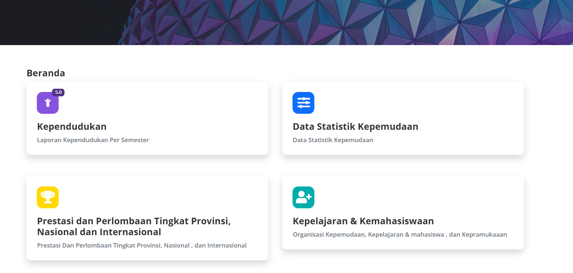Click 'Organisasi Kepemudaan, Kepelajaran & mahasiswa' description
Viewport: 573px width, 273px height.
pos(400,234)
